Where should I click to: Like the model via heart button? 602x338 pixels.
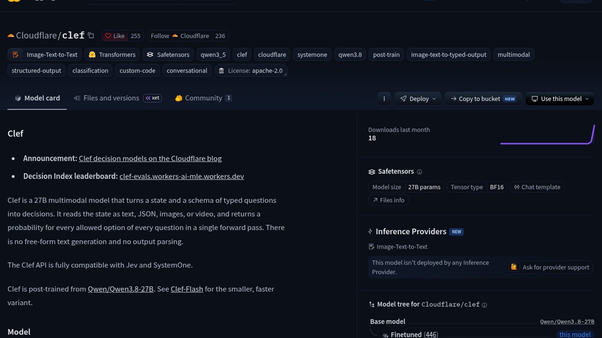point(115,36)
